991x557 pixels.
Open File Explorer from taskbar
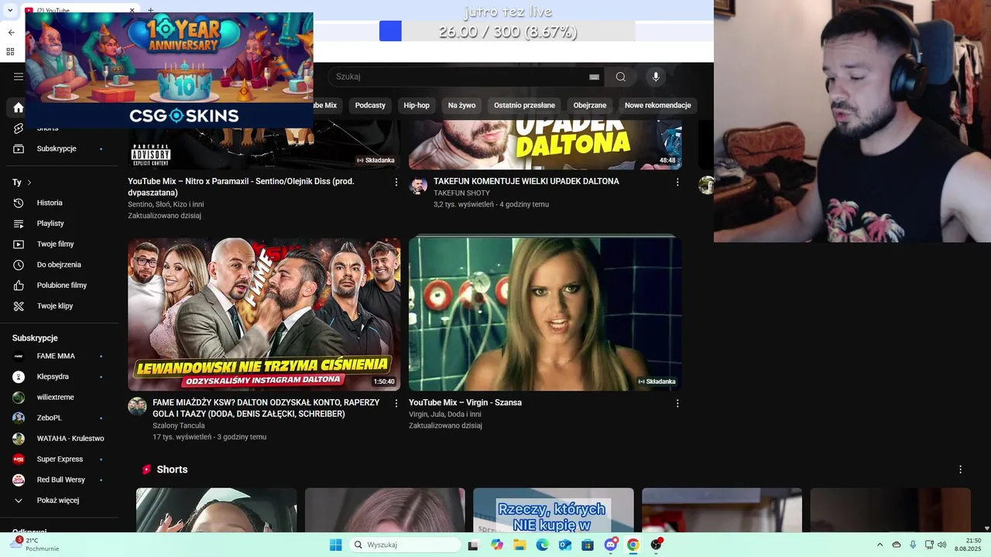[520, 545]
